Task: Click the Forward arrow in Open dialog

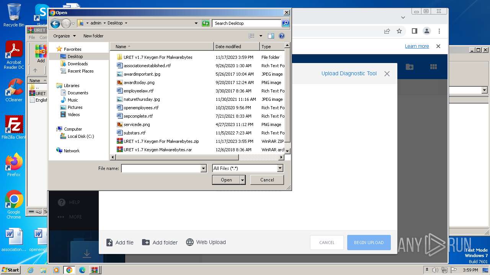Action: coord(66,23)
